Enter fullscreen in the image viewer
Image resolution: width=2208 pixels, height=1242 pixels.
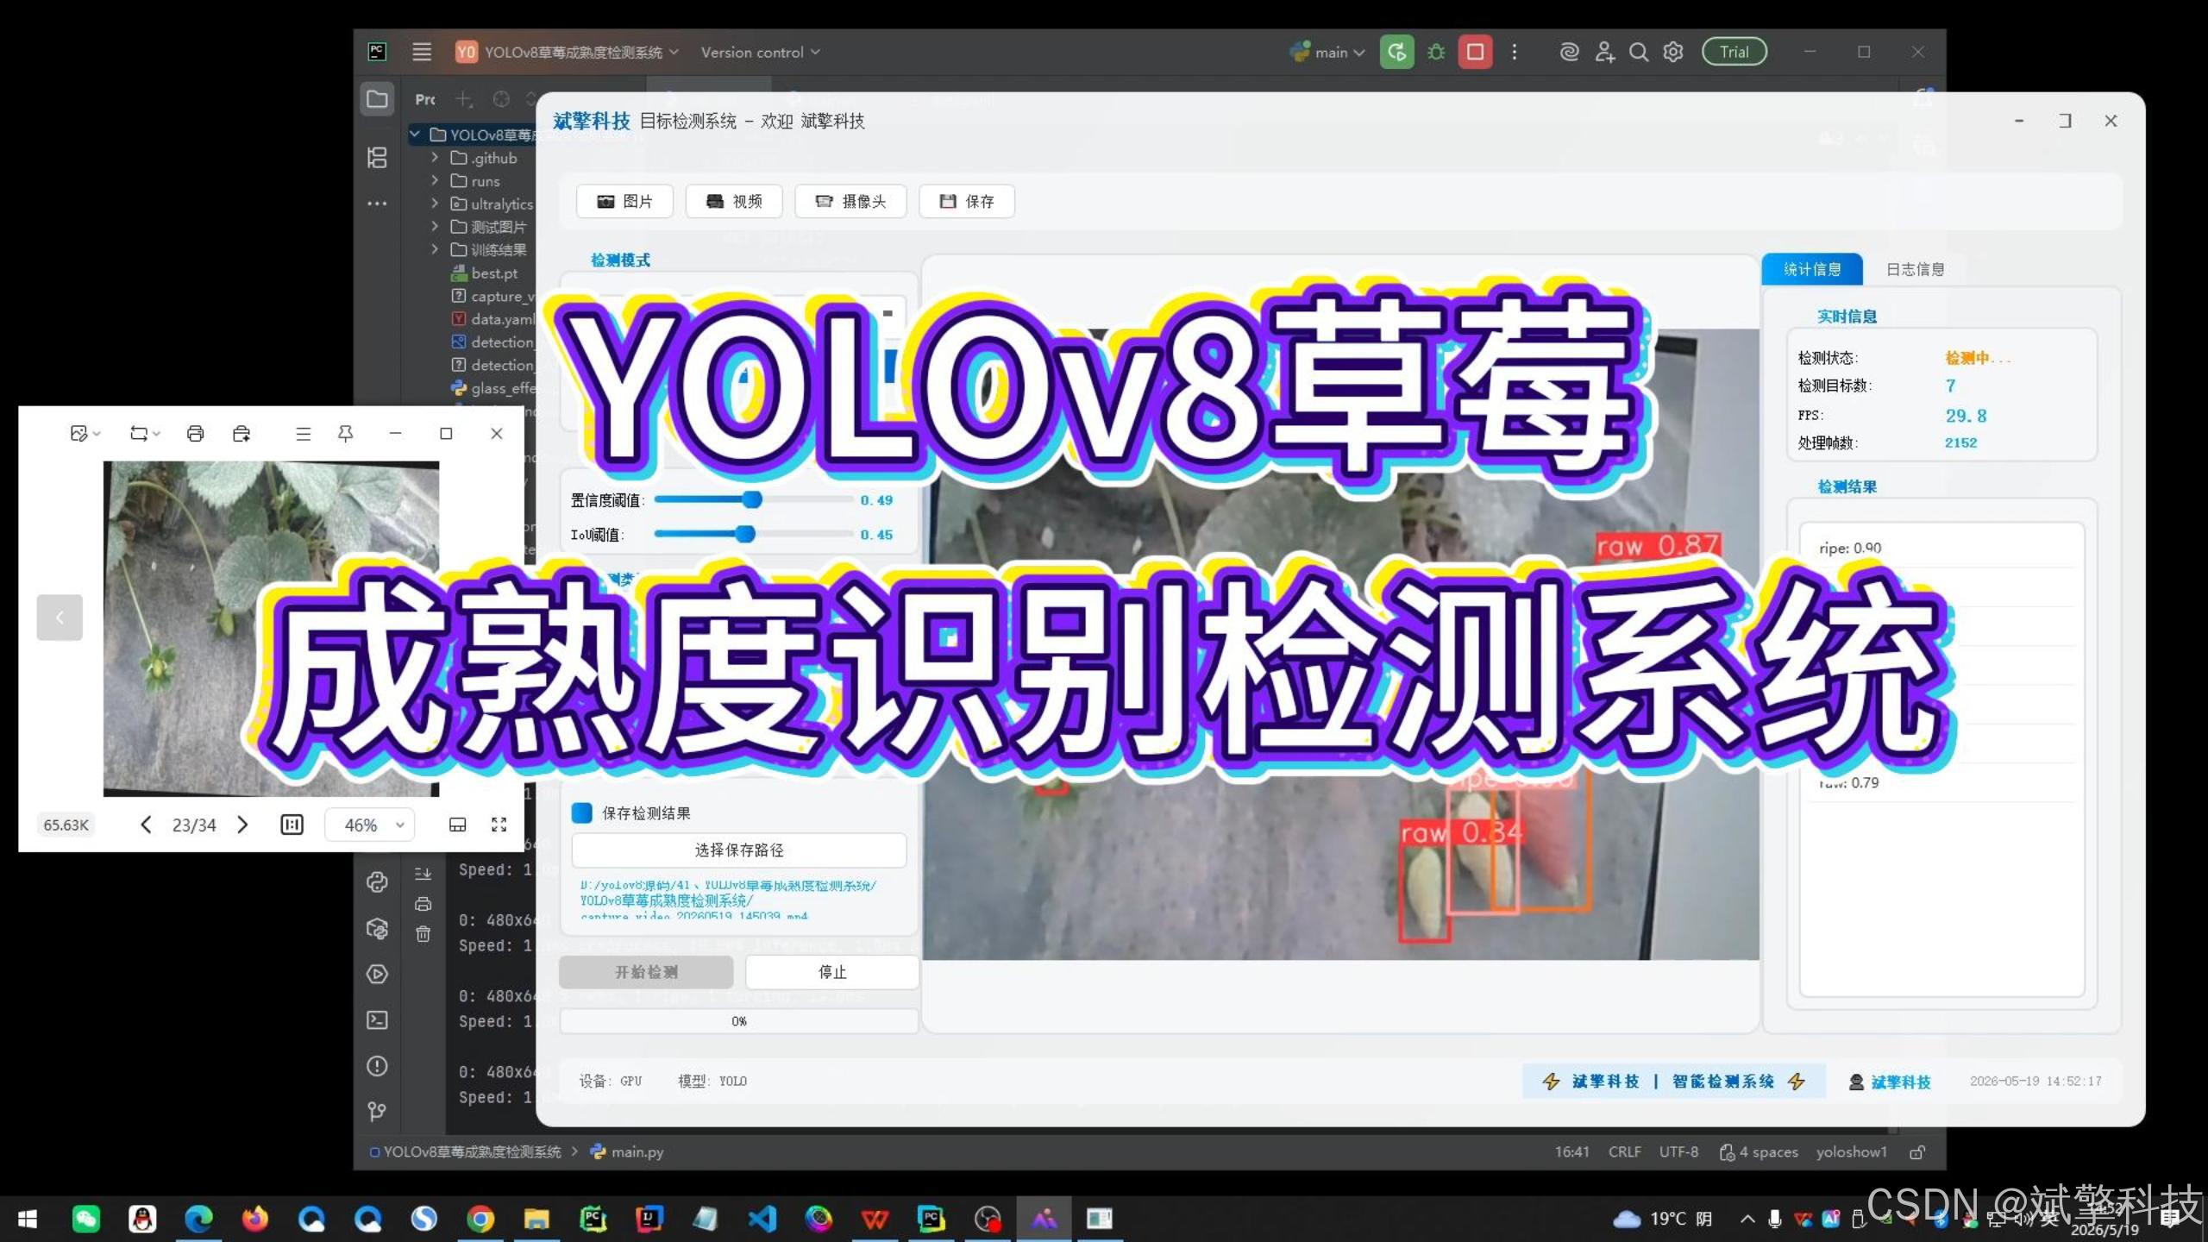coord(499,825)
